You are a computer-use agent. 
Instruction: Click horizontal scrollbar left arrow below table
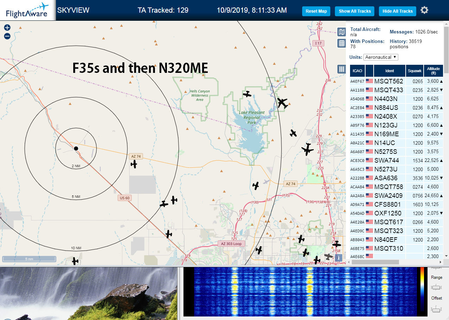point(349,262)
